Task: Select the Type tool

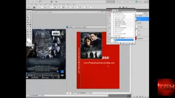Action: pos(30,29)
